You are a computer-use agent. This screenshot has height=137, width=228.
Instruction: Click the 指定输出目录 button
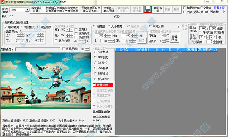pyautogui.click(x=123, y=9)
